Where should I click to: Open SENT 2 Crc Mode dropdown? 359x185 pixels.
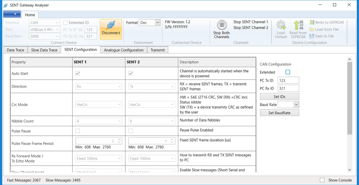[152, 105]
